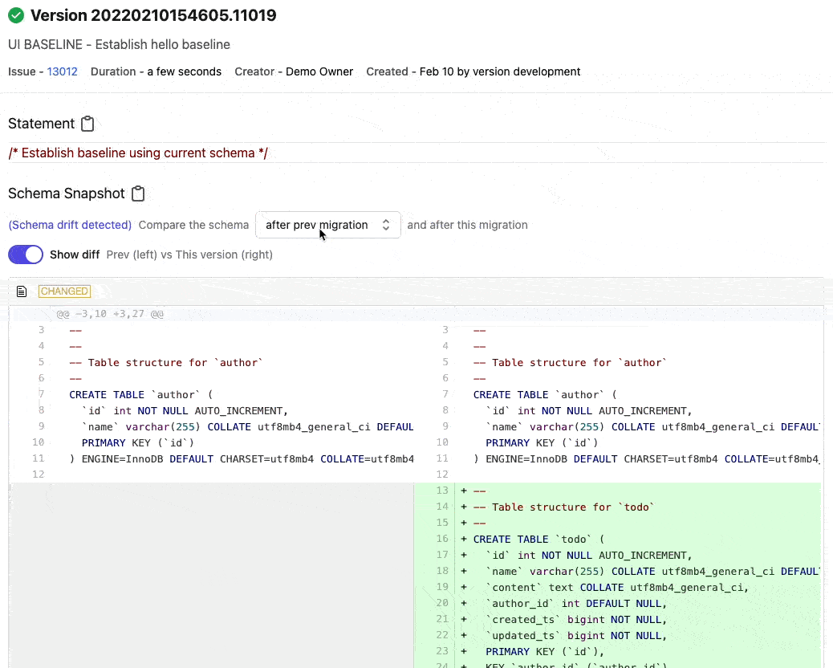Click line number 16 in right pane
833x668 pixels.
pos(442,539)
